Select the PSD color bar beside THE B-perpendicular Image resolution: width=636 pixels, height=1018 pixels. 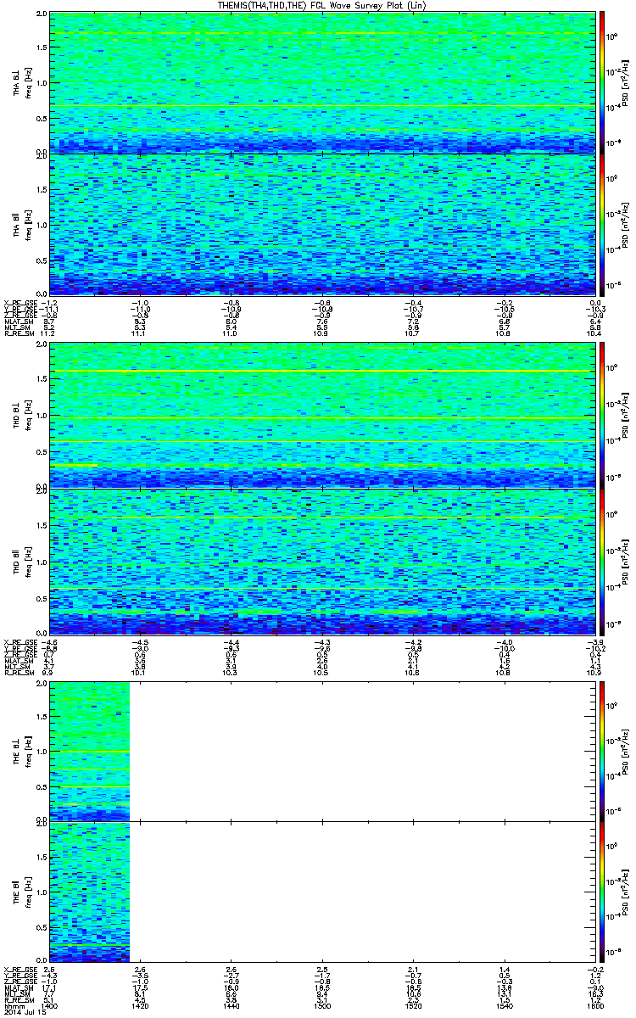(x=602, y=751)
